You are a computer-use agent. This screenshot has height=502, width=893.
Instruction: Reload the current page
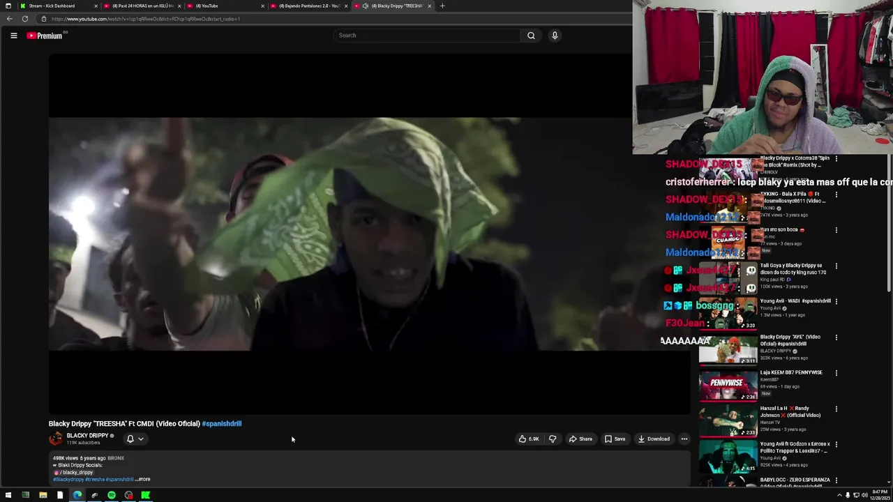tap(25, 19)
